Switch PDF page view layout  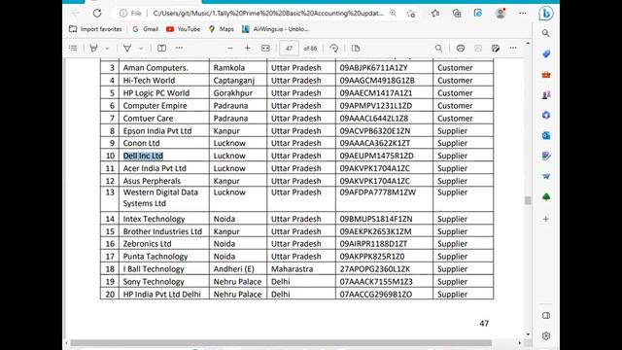[x=356, y=48]
